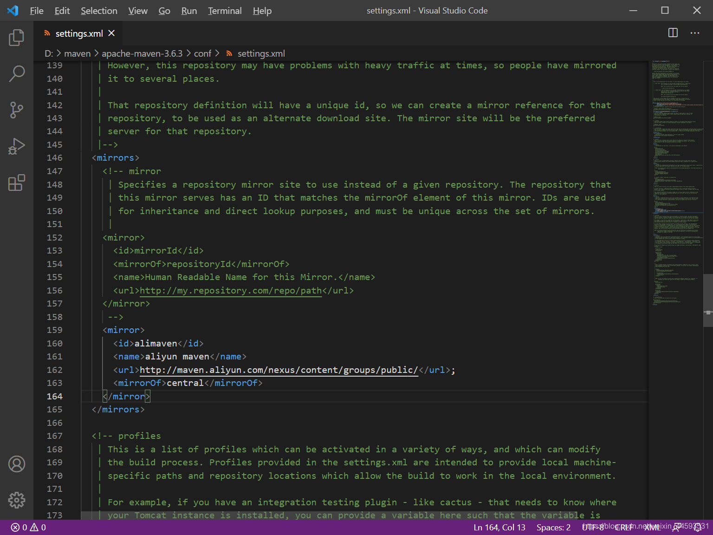Click line number 165
713x535 pixels.
click(54, 410)
